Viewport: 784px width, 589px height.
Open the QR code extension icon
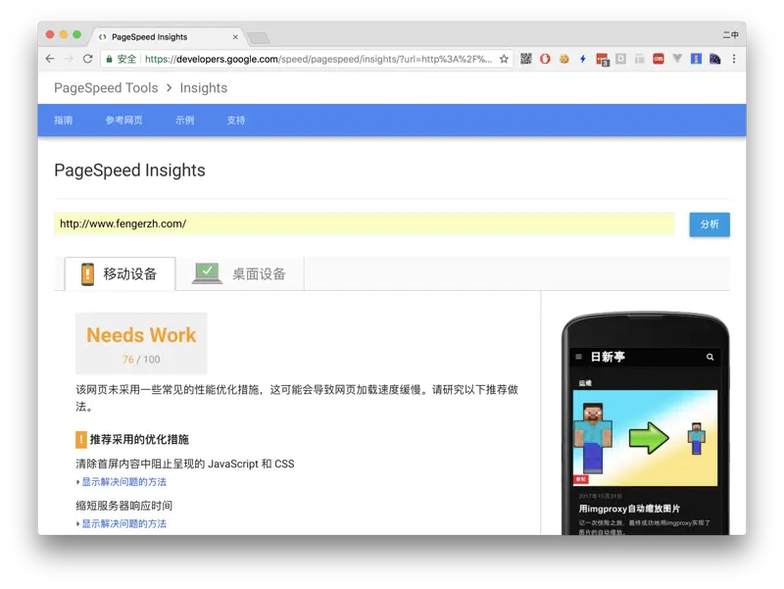click(526, 59)
